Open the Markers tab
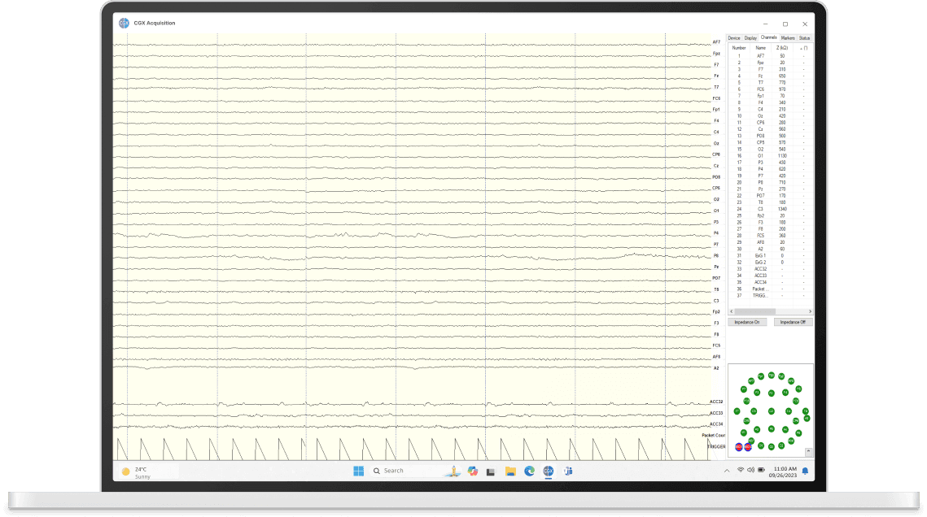Screen dimensions: 927x517 (x=788, y=38)
